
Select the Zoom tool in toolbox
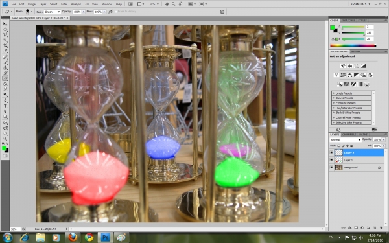point(5,139)
